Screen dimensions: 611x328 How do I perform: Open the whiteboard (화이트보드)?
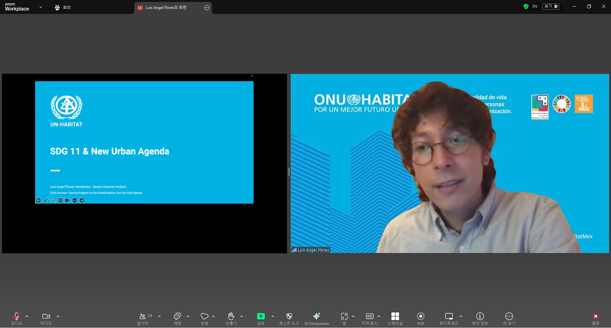pos(449,319)
